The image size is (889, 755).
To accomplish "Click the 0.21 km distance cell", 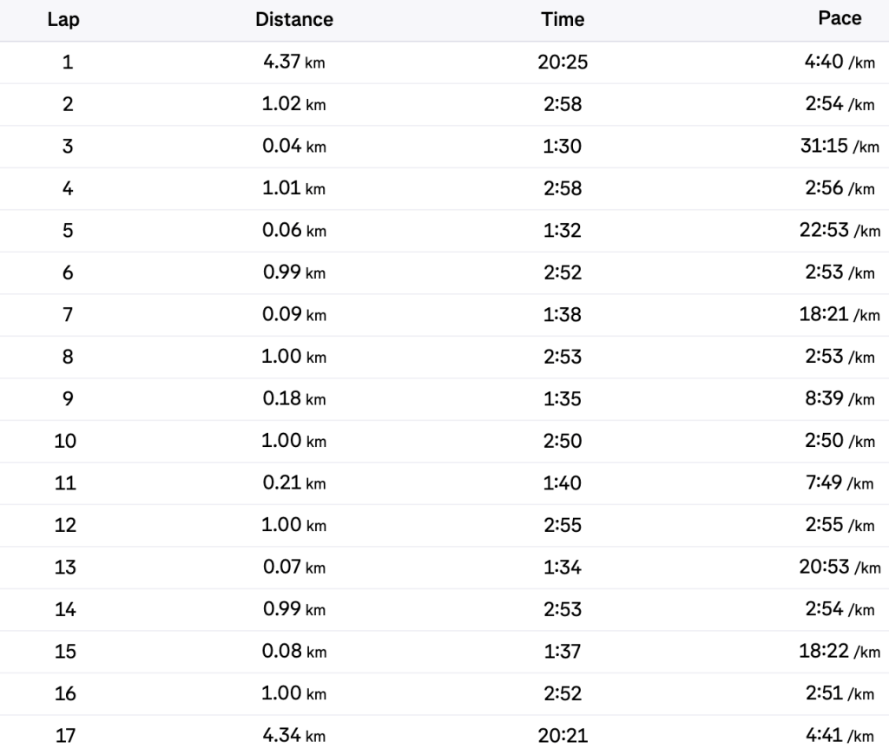I will (294, 483).
